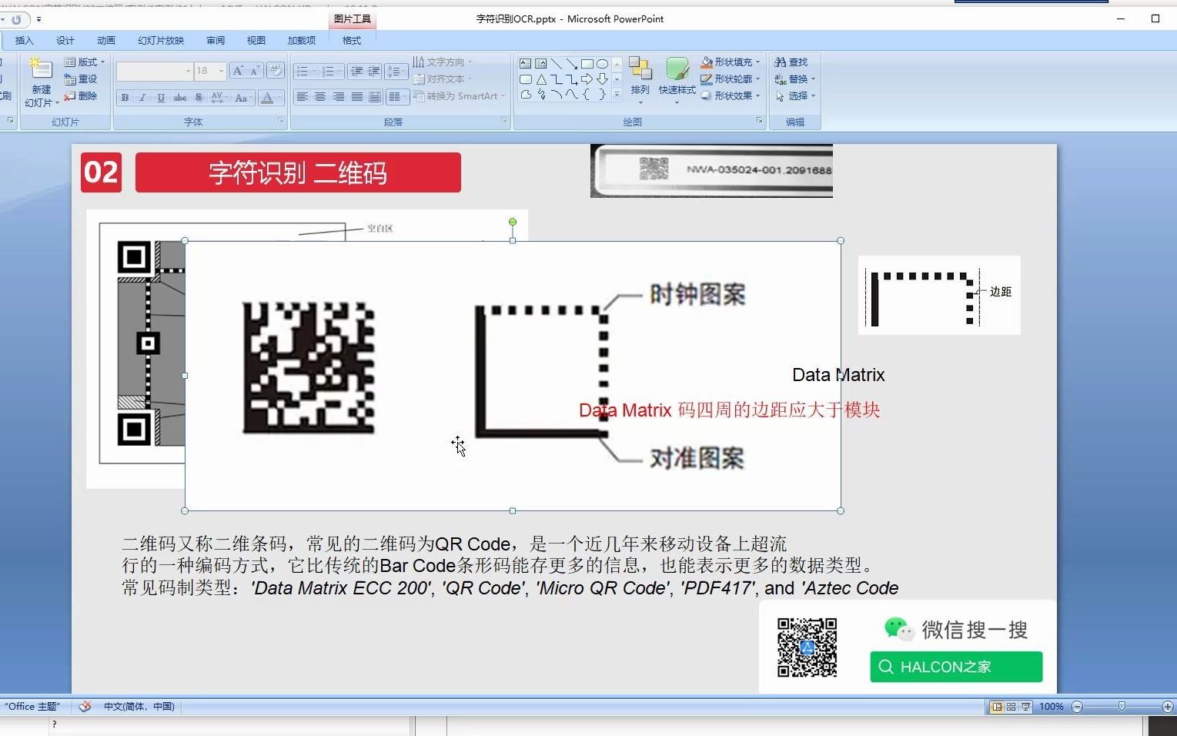The width and height of the screenshot is (1177, 736).
Task: Select the rounded rectangle shape
Action: click(526, 79)
